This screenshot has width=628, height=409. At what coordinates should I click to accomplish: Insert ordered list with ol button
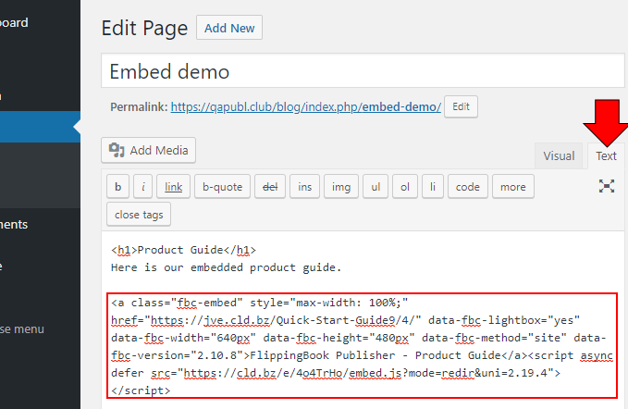405,187
